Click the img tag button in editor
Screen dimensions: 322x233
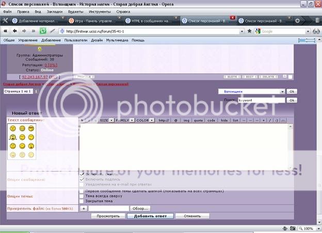186,120
